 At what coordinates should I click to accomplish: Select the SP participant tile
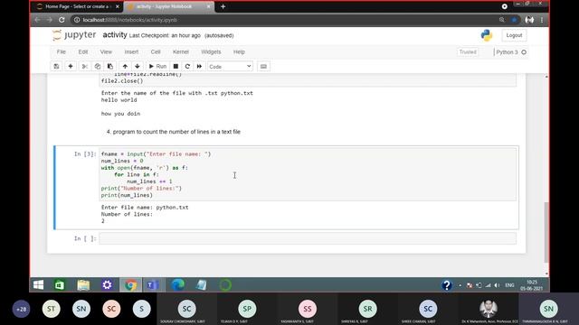(x=247, y=309)
